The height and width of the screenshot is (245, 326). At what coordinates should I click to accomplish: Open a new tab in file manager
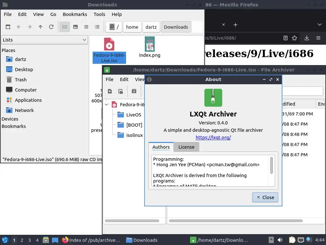click(x=8, y=27)
